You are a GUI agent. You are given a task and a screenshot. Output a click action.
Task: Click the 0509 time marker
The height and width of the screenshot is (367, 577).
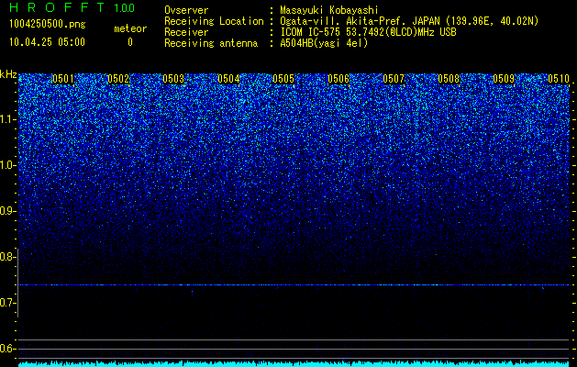504,79
